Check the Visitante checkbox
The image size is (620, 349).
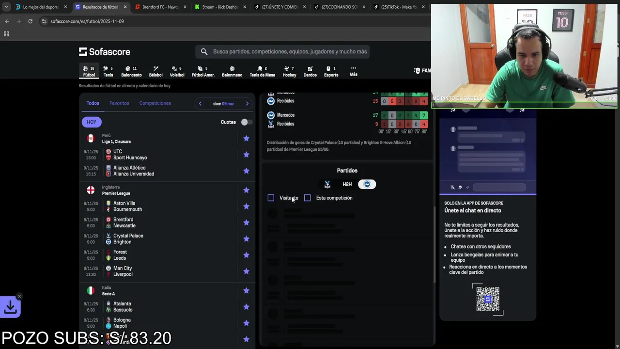[x=271, y=198]
